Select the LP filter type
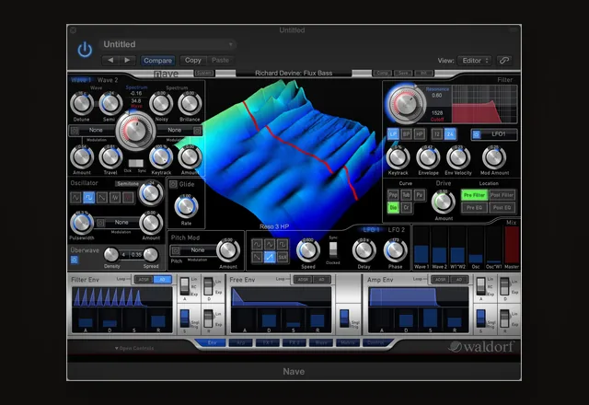The height and width of the screenshot is (405, 589). (x=393, y=134)
